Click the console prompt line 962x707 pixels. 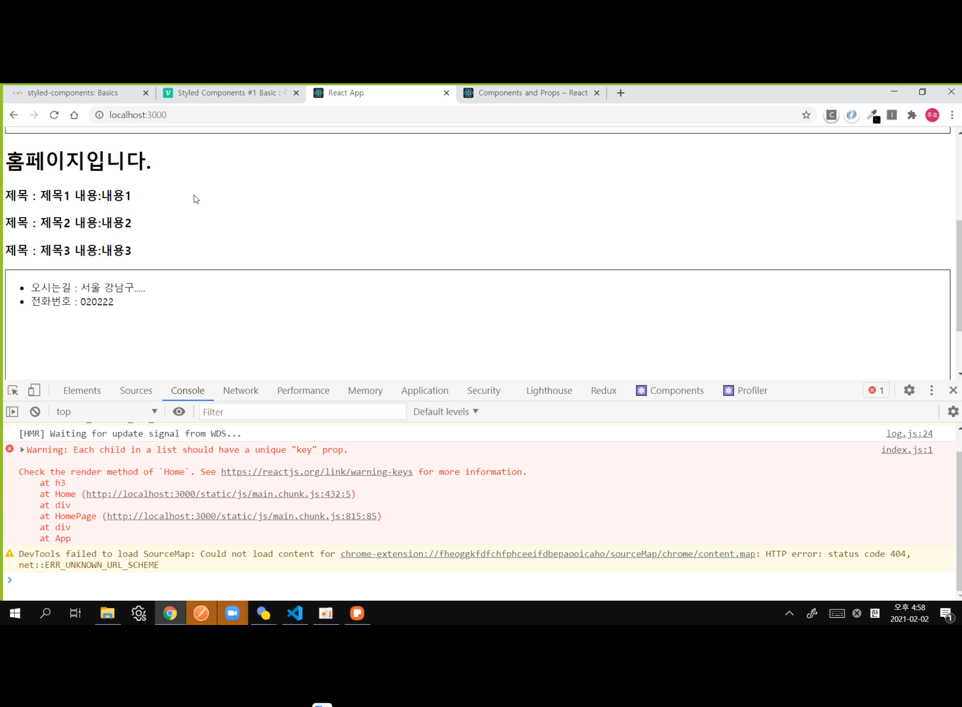click(479, 580)
